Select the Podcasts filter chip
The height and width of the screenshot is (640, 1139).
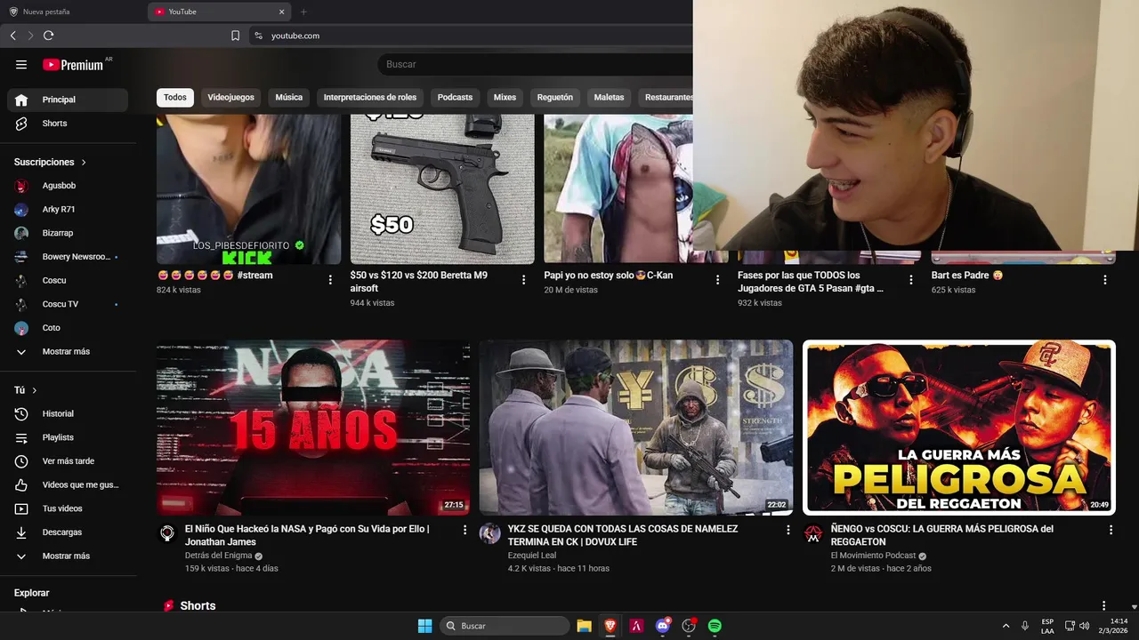click(x=455, y=97)
